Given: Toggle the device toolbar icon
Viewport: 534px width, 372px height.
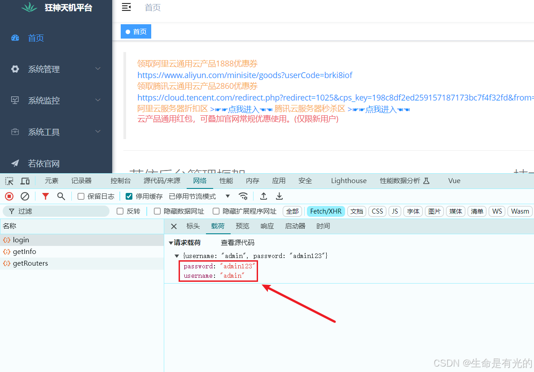Looking at the screenshot, I should click(x=25, y=181).
